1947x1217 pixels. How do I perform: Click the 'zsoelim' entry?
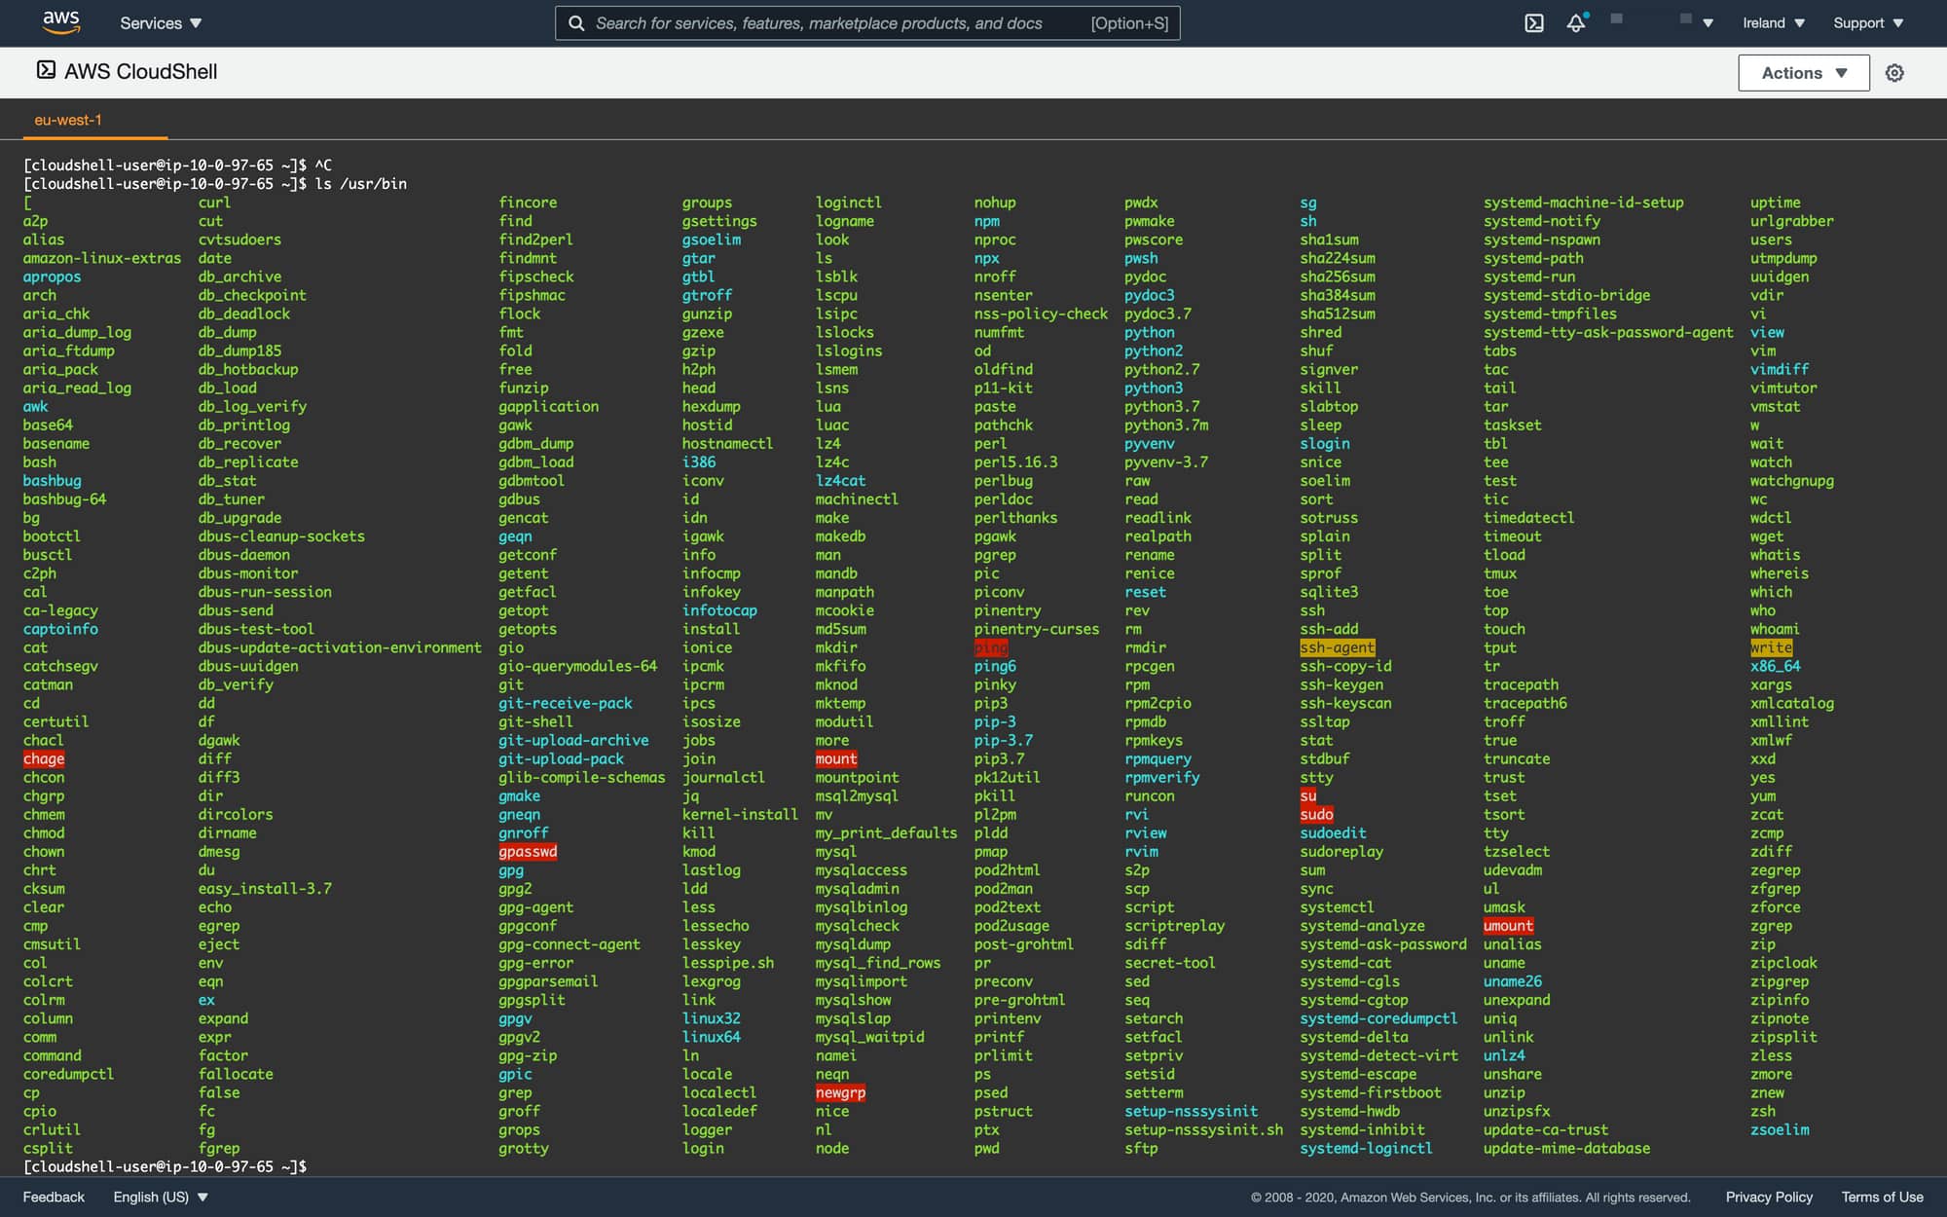(x=1780, y=1129)
